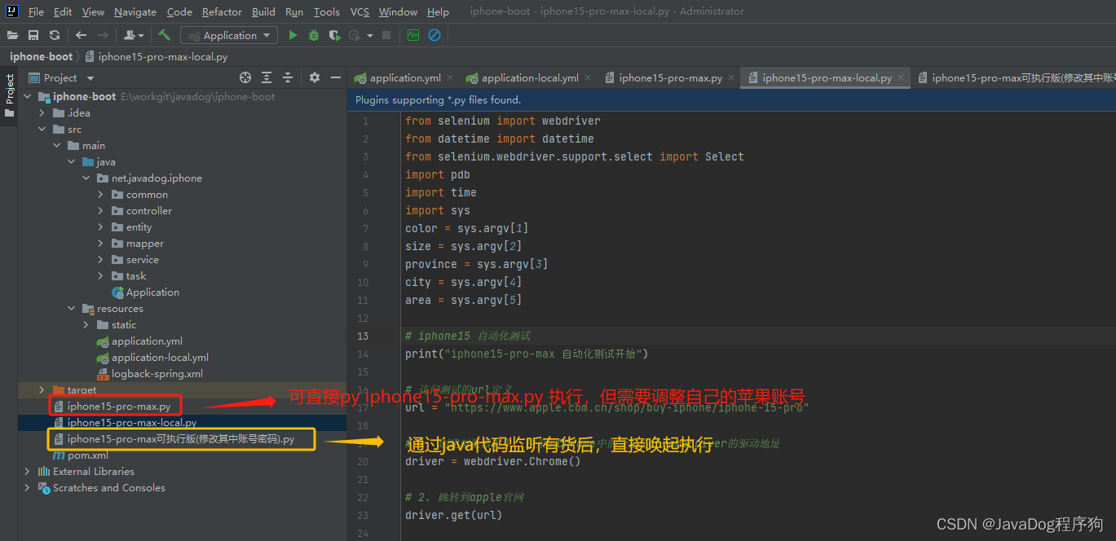Run with Coverage using the shield icon
Image resolution: width=1116 pixels, height=541 pixels.
tap(333, 35)
